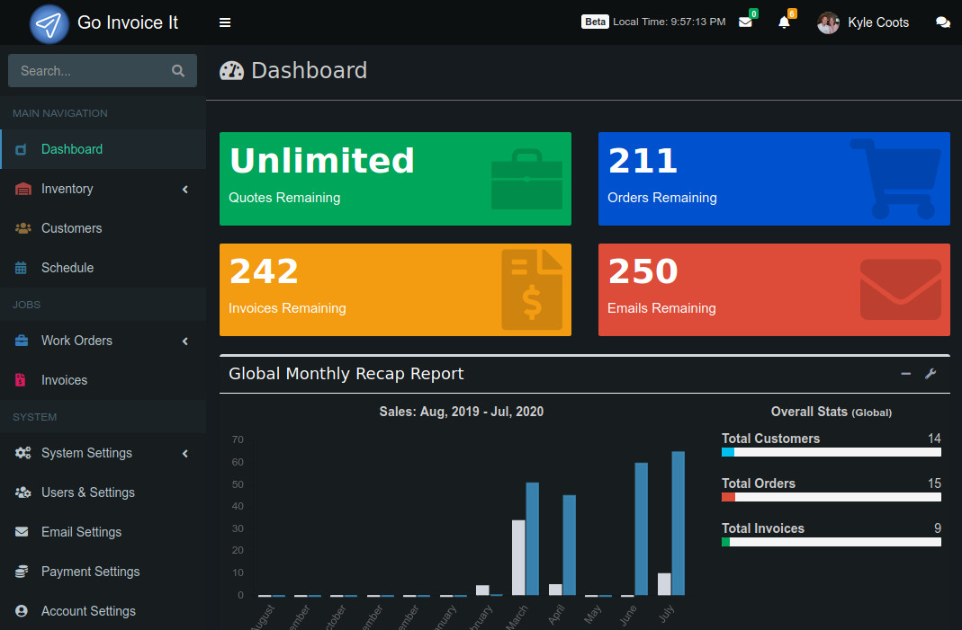Screen dimensions: 962x630
Task: Open the mail envelope notifications icon
Action: [x=745, y=22]
